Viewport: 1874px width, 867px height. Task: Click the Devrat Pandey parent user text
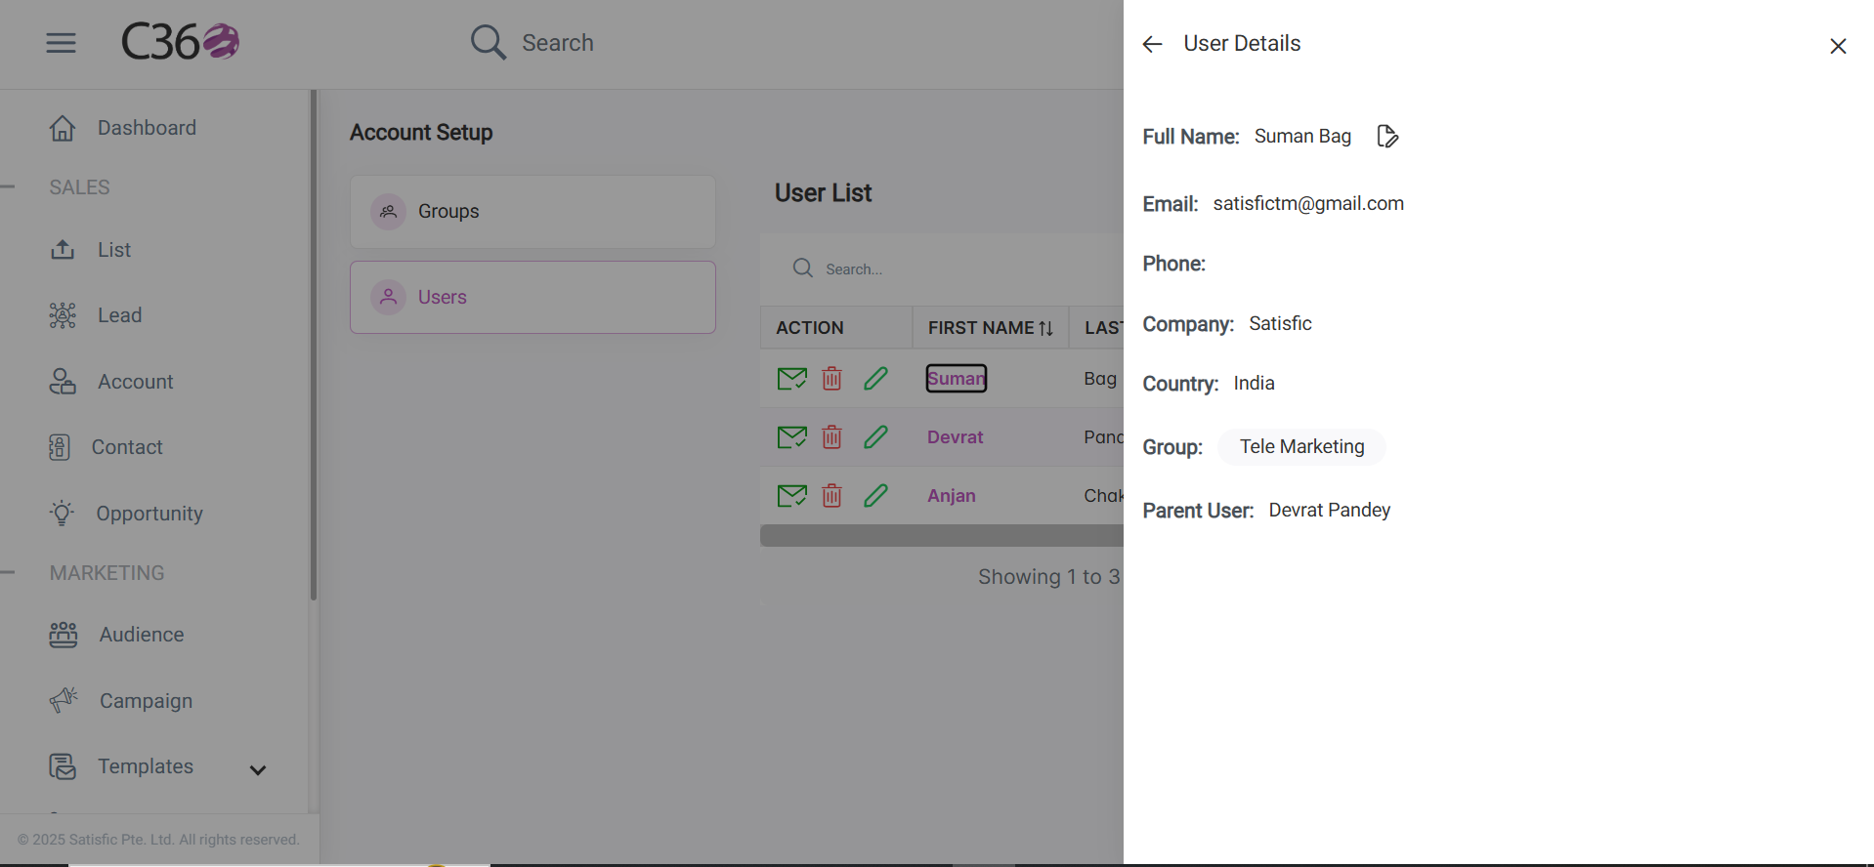click(x=1329, y=510)
